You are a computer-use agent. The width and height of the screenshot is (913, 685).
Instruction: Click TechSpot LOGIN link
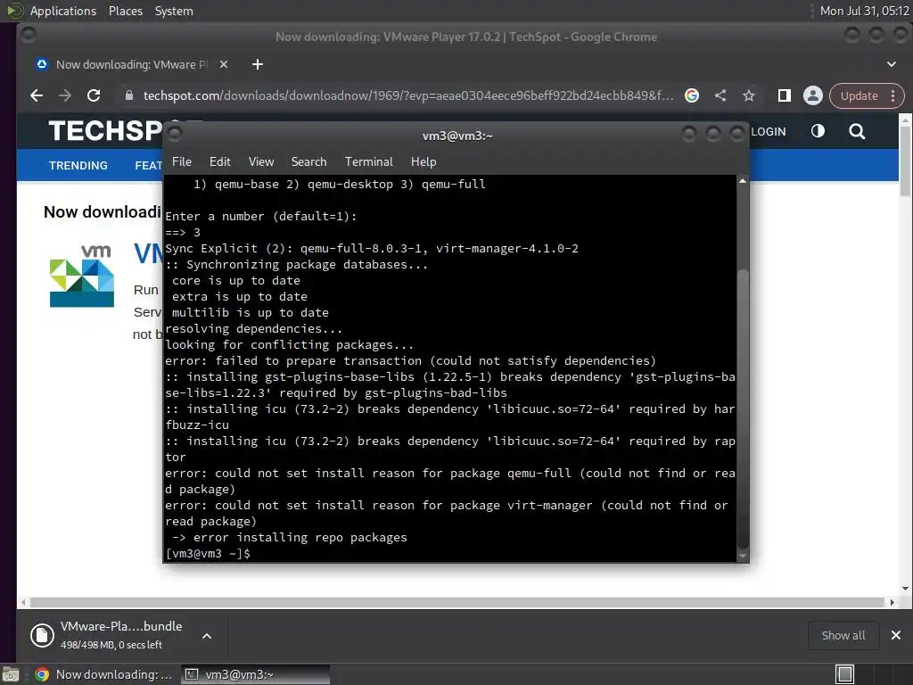click(x=768, y=132)
